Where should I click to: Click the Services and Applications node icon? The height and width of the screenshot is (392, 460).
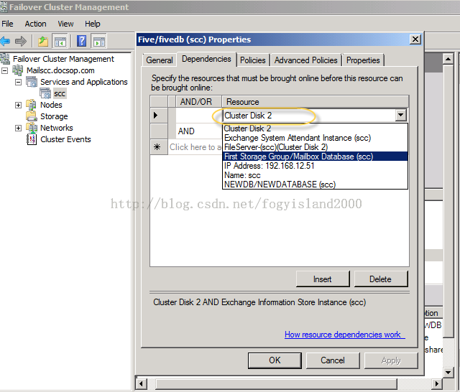click(x=32, y=82)
